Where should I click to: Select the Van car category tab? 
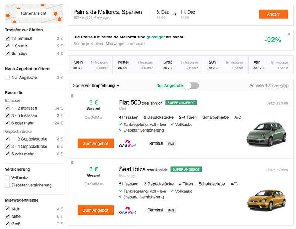[x=271, y=65]
